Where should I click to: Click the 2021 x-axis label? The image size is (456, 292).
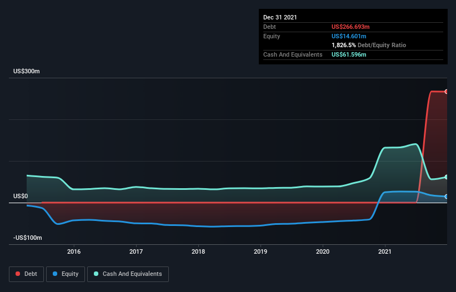click(x=385, y=251)
